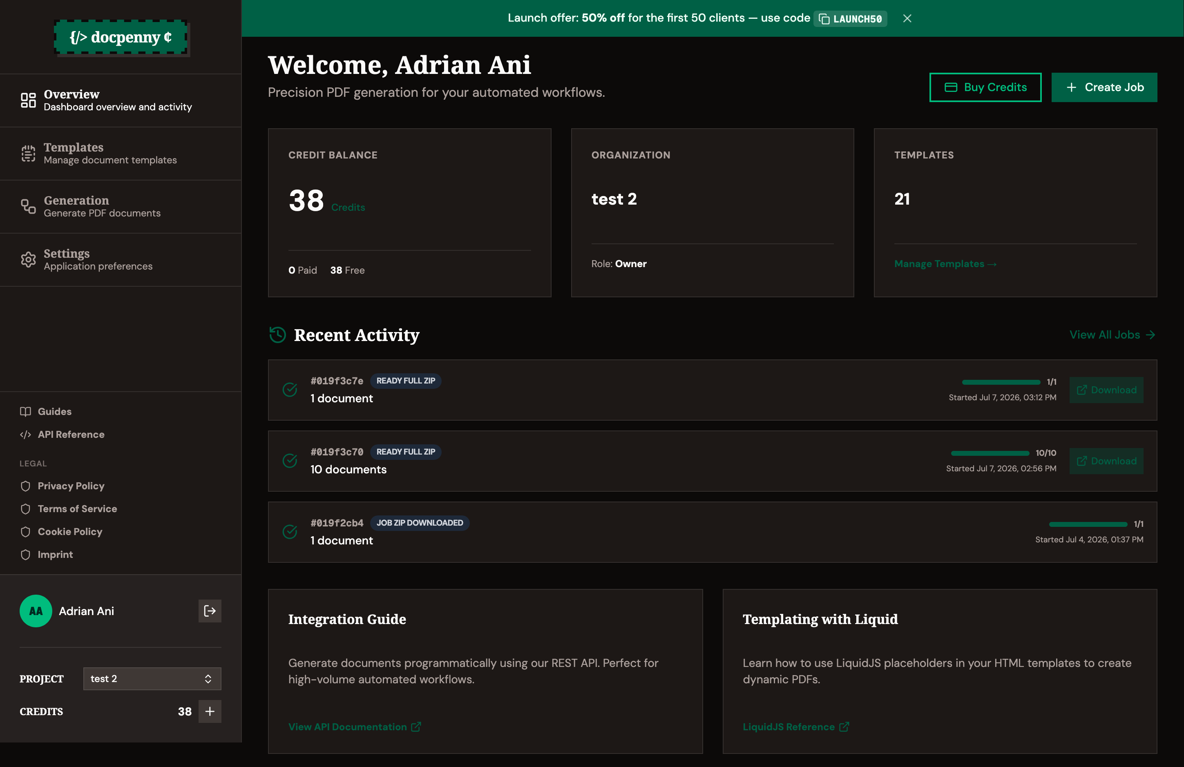1184x767 pixels.
Task: Click the Cookie Policy shield icon
Action: [25, 532]
